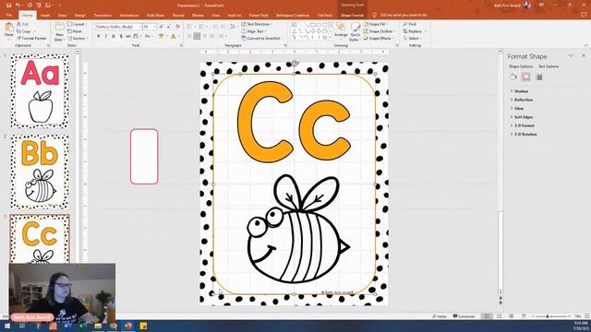Click the Reset slide button
Viewport: 591px width, 332px height.
pyautogui.click(x=75, y=31)
